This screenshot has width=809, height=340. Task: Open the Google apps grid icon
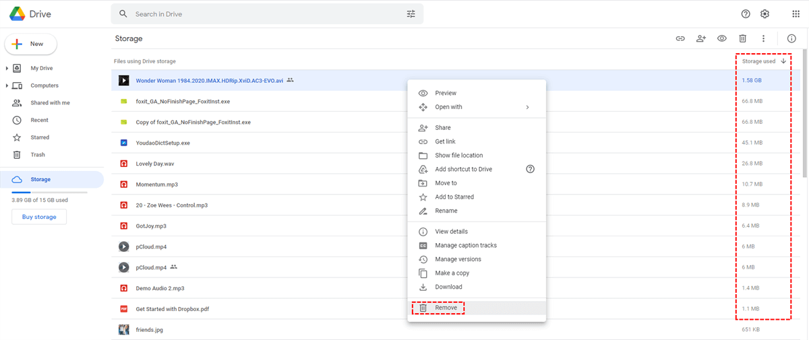point(796,14)
